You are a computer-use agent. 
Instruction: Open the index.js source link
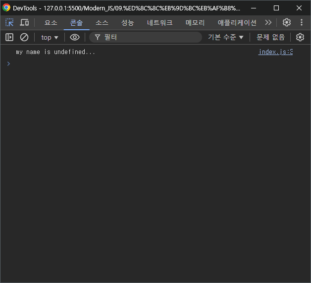pos(275,52)
